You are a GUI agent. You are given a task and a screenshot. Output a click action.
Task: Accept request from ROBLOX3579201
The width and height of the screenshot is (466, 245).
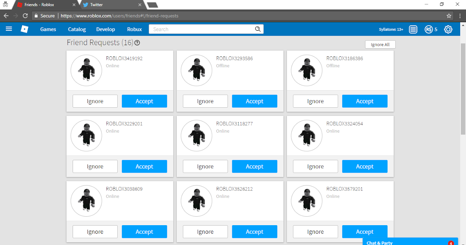coord(365,231)
